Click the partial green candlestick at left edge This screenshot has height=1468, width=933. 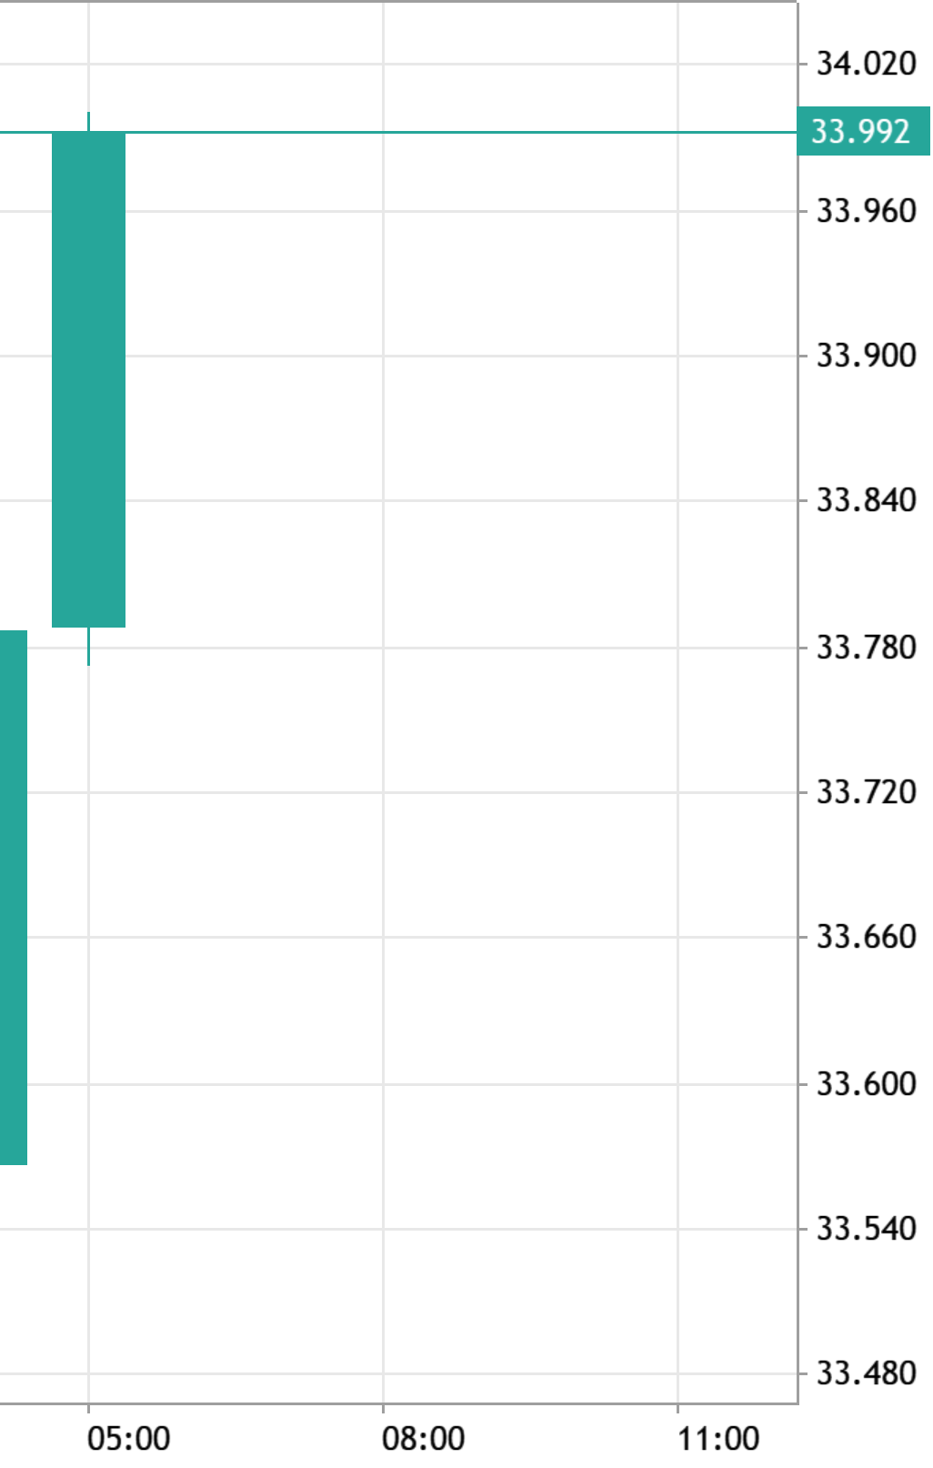tap(13, 897)
